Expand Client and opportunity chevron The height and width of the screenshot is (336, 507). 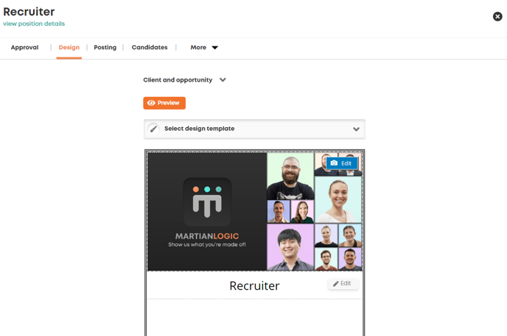[223, 79]
